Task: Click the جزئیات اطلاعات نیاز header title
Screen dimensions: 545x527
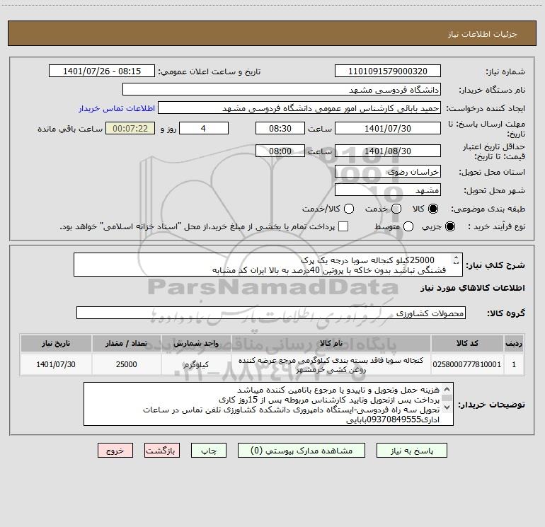Action: (483, 34)
